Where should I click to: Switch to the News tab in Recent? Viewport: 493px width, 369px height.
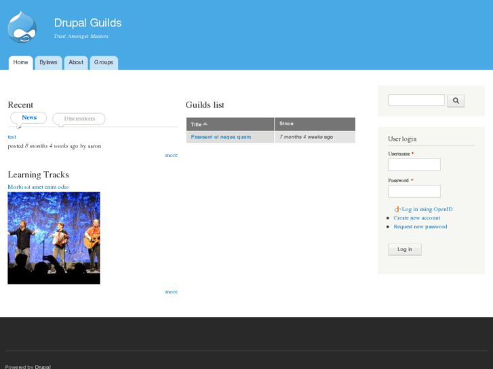click(29, 118)
